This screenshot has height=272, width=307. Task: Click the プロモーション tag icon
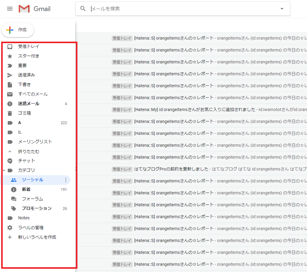tap(14, 208)
